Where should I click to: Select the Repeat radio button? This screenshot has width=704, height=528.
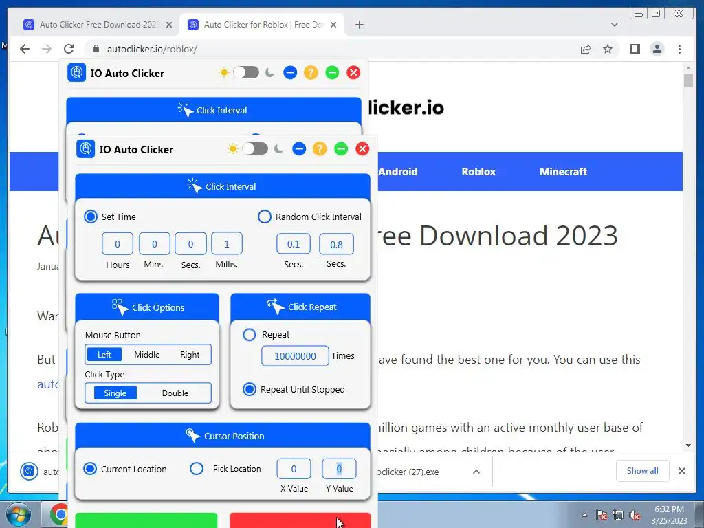(x=249, y=335)
